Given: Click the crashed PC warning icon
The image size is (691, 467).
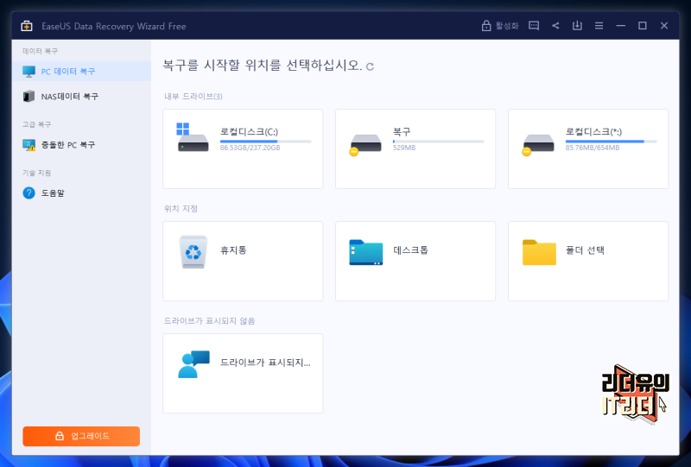Looking at the screenshot, I should 29,145.
